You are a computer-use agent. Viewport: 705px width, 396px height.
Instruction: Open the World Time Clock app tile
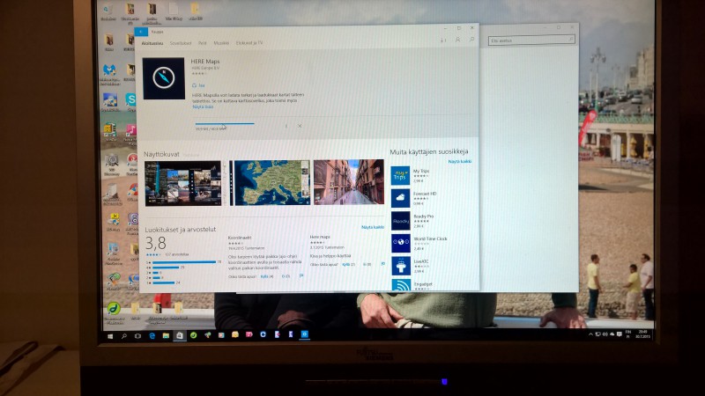(400, 242)
